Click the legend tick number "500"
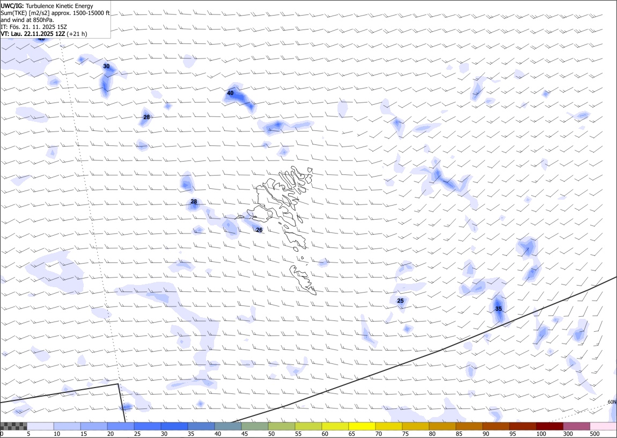Image resolution: width=617 pixels, height=438 pixels. 594,434
